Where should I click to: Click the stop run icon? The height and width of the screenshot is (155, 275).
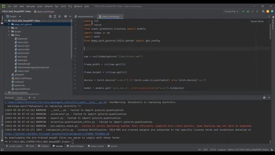(x=257, y=12)
